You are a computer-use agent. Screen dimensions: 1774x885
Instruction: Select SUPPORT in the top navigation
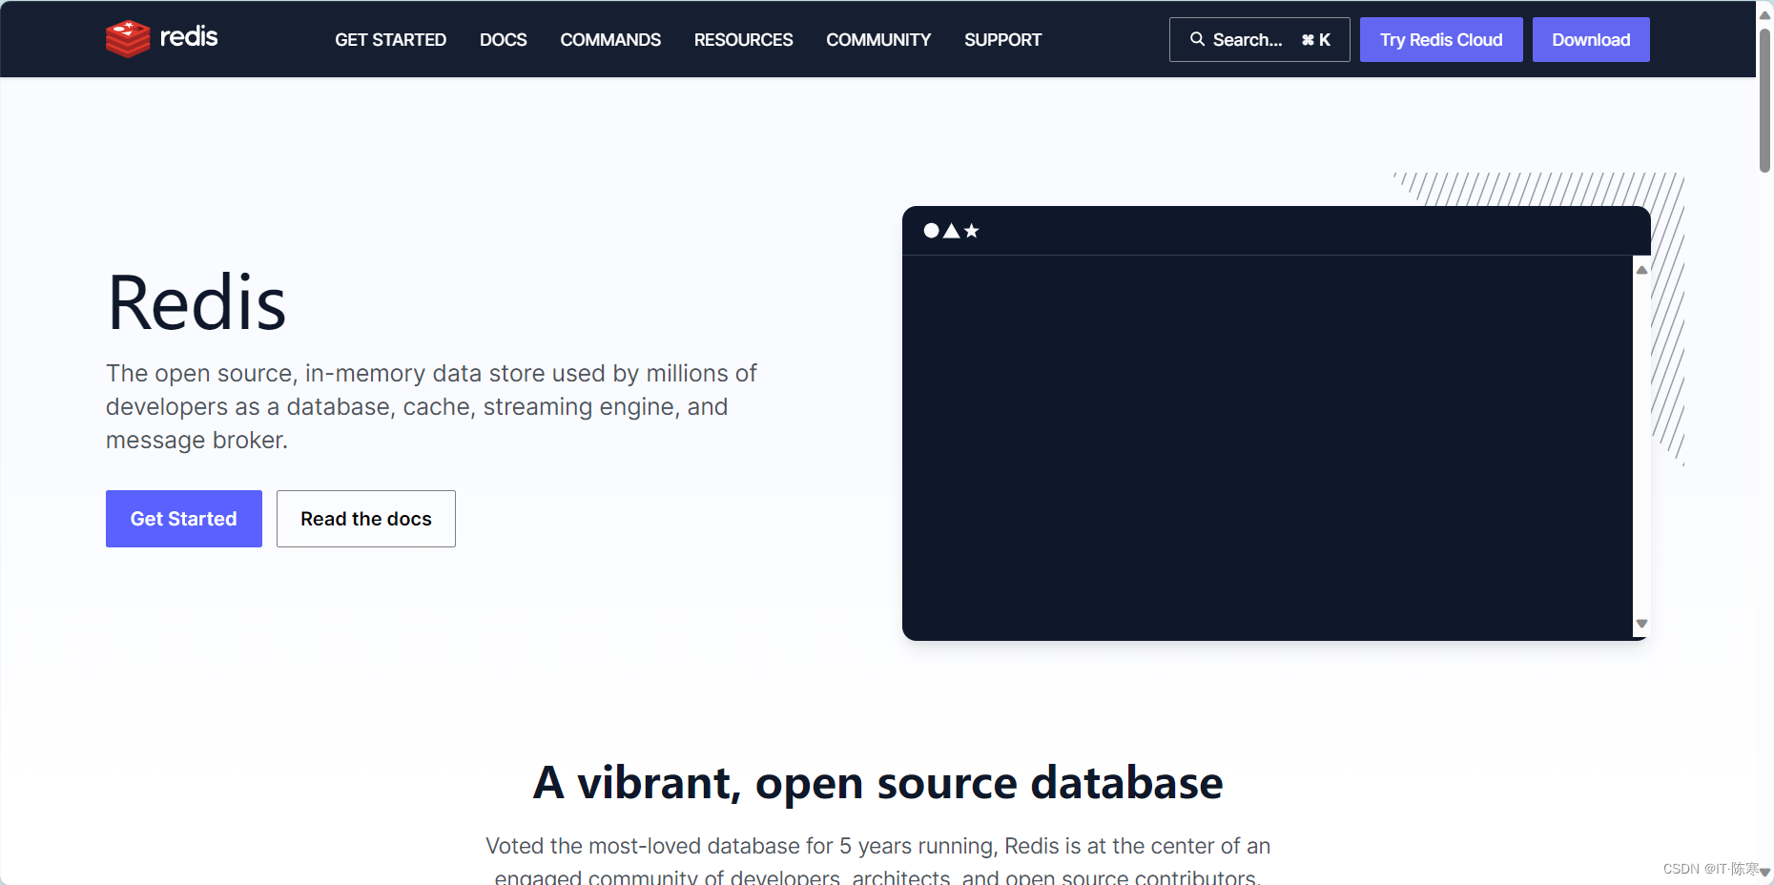click(1002, 40)
